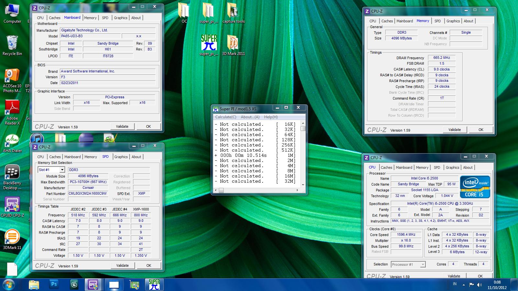Image resolution: width=518 pixels, height=291 pixels.
Task: Open the clock showing 0:08 on taskbar
Action: pyautogui.click(x=497, y=285)
